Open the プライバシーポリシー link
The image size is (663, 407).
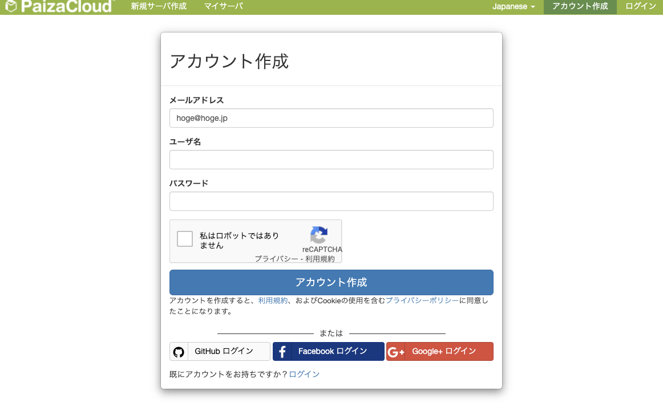422,300
